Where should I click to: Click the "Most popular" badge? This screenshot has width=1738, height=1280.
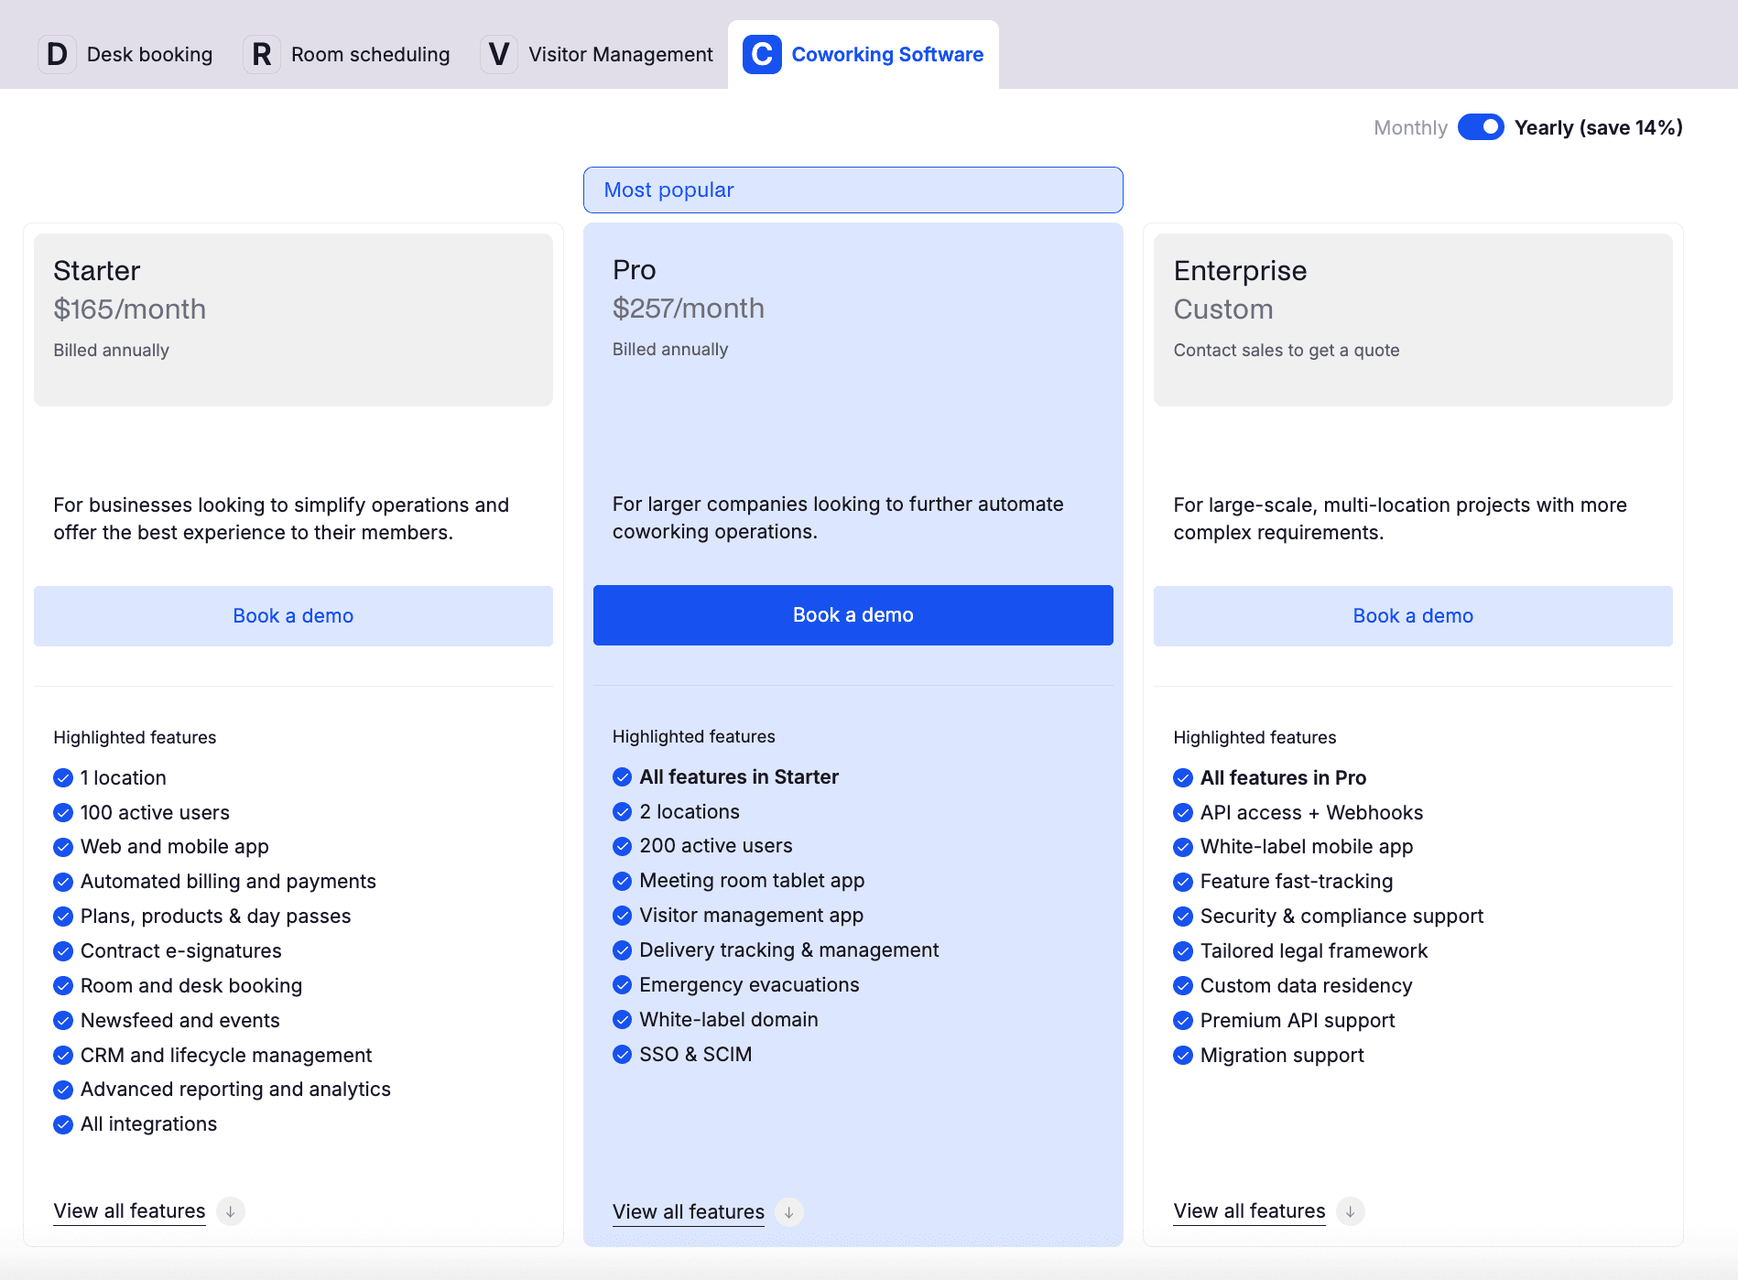pos(853,190)
